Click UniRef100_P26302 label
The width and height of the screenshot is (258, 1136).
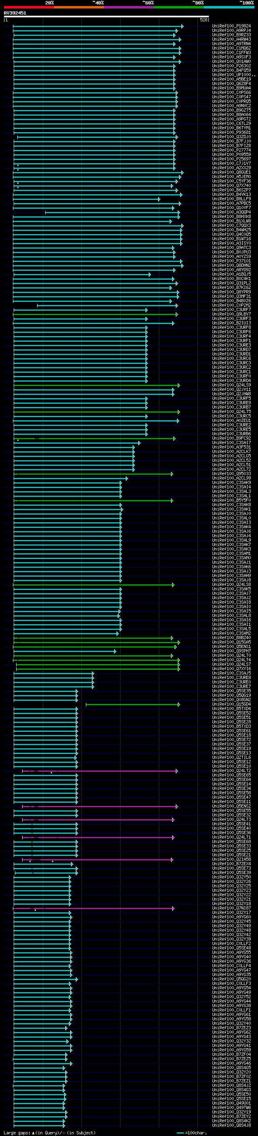pos(231,66)
